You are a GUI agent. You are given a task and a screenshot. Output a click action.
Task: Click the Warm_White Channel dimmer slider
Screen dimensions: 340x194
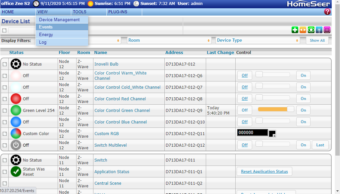click(x=273, y=74)
